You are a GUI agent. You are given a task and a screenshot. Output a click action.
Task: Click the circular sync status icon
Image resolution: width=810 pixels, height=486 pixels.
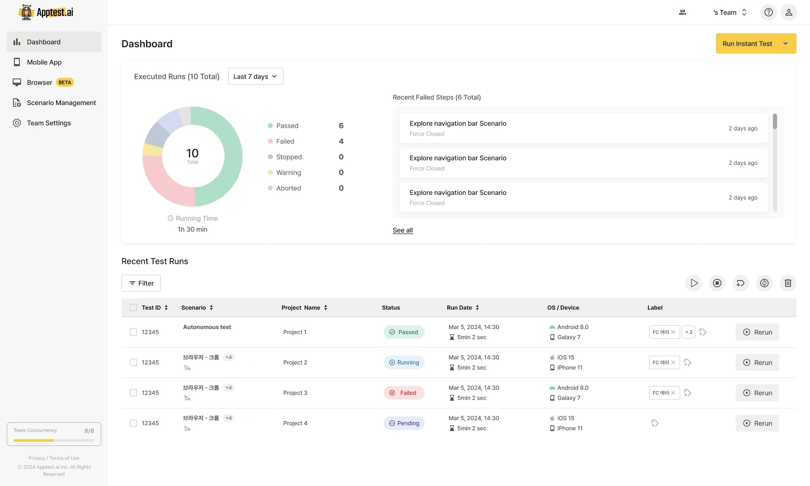pos(764,283)
